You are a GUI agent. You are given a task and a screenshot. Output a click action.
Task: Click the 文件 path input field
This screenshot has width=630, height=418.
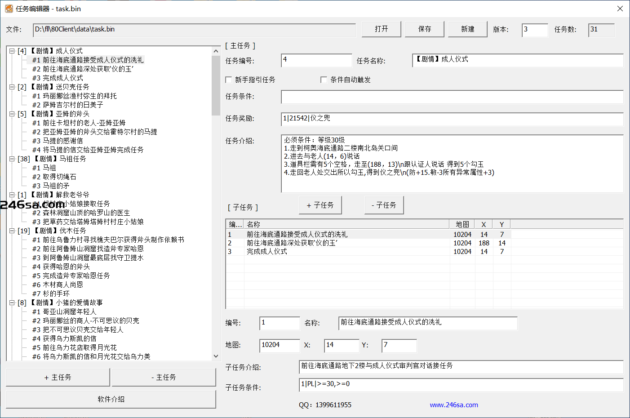pos(195,30)
